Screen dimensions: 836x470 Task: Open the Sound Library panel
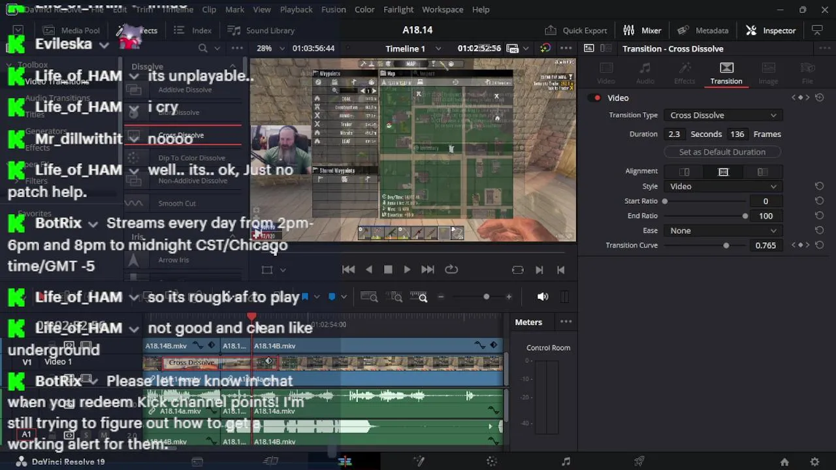pyautogui.click(x=261, y=30)
